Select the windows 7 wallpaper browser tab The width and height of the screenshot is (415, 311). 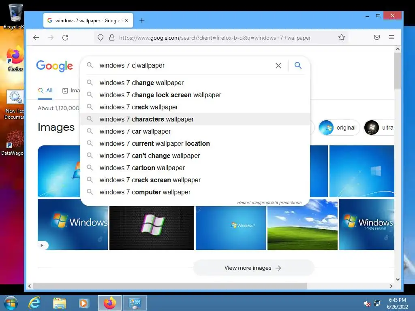88,20
